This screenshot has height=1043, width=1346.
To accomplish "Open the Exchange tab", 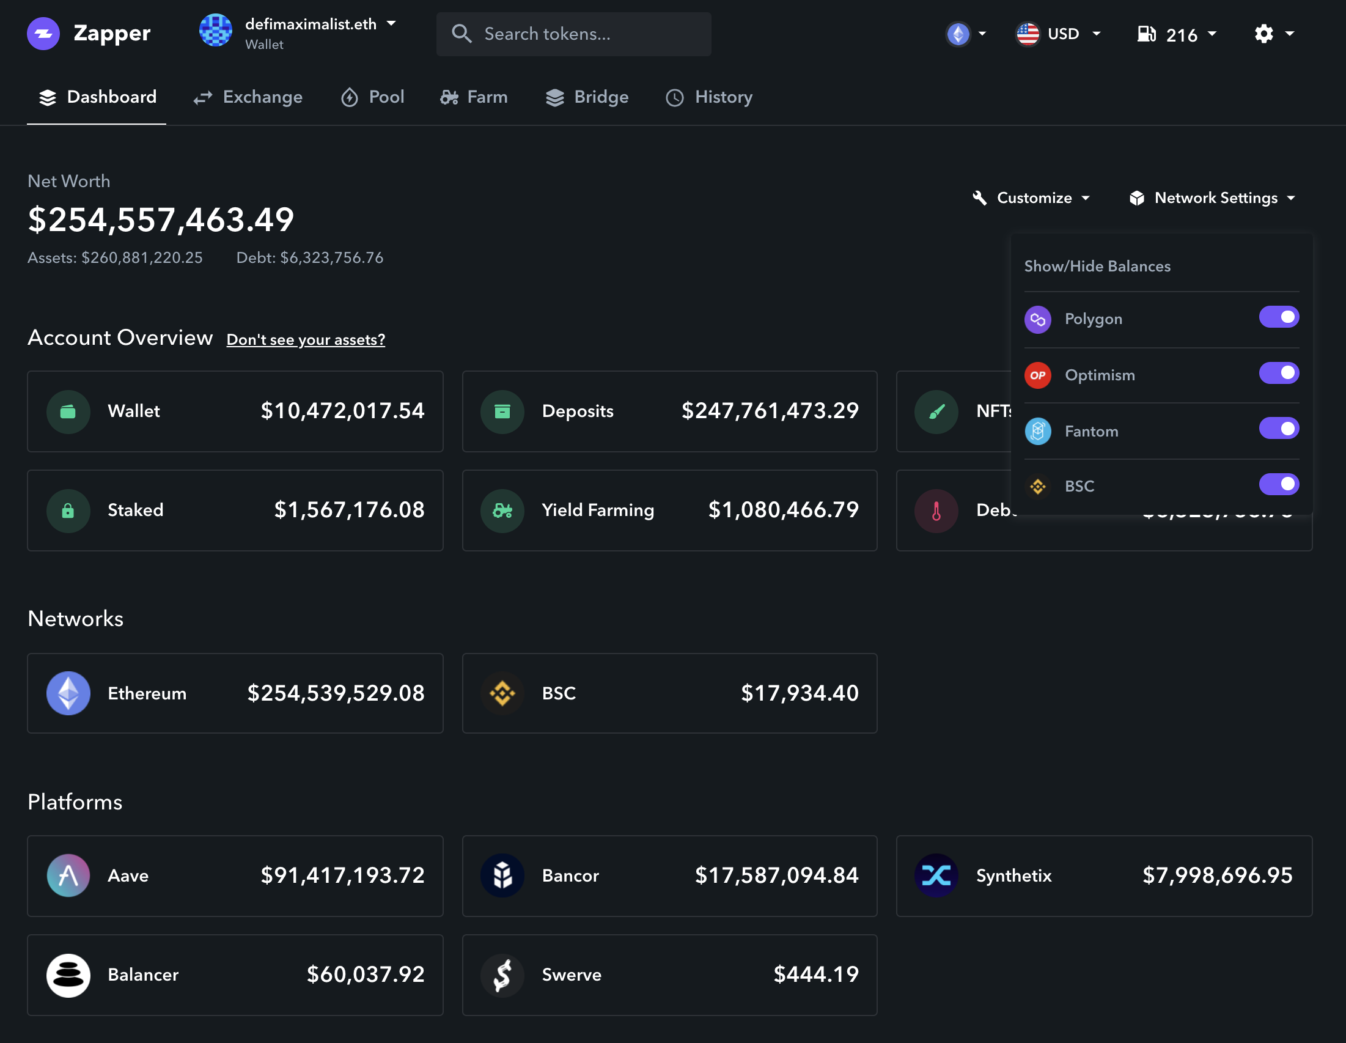I will click(x=248, y=97).
